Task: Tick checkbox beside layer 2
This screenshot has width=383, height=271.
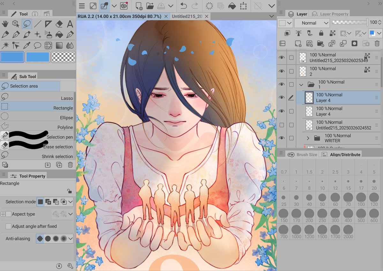Action: [291, 72]
